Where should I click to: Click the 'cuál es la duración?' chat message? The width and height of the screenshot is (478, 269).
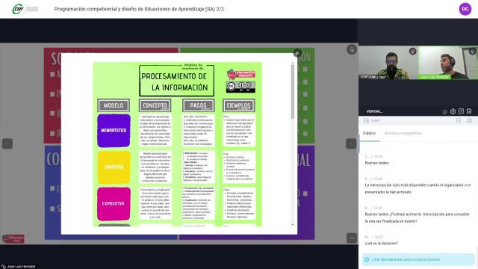point(382,244)
